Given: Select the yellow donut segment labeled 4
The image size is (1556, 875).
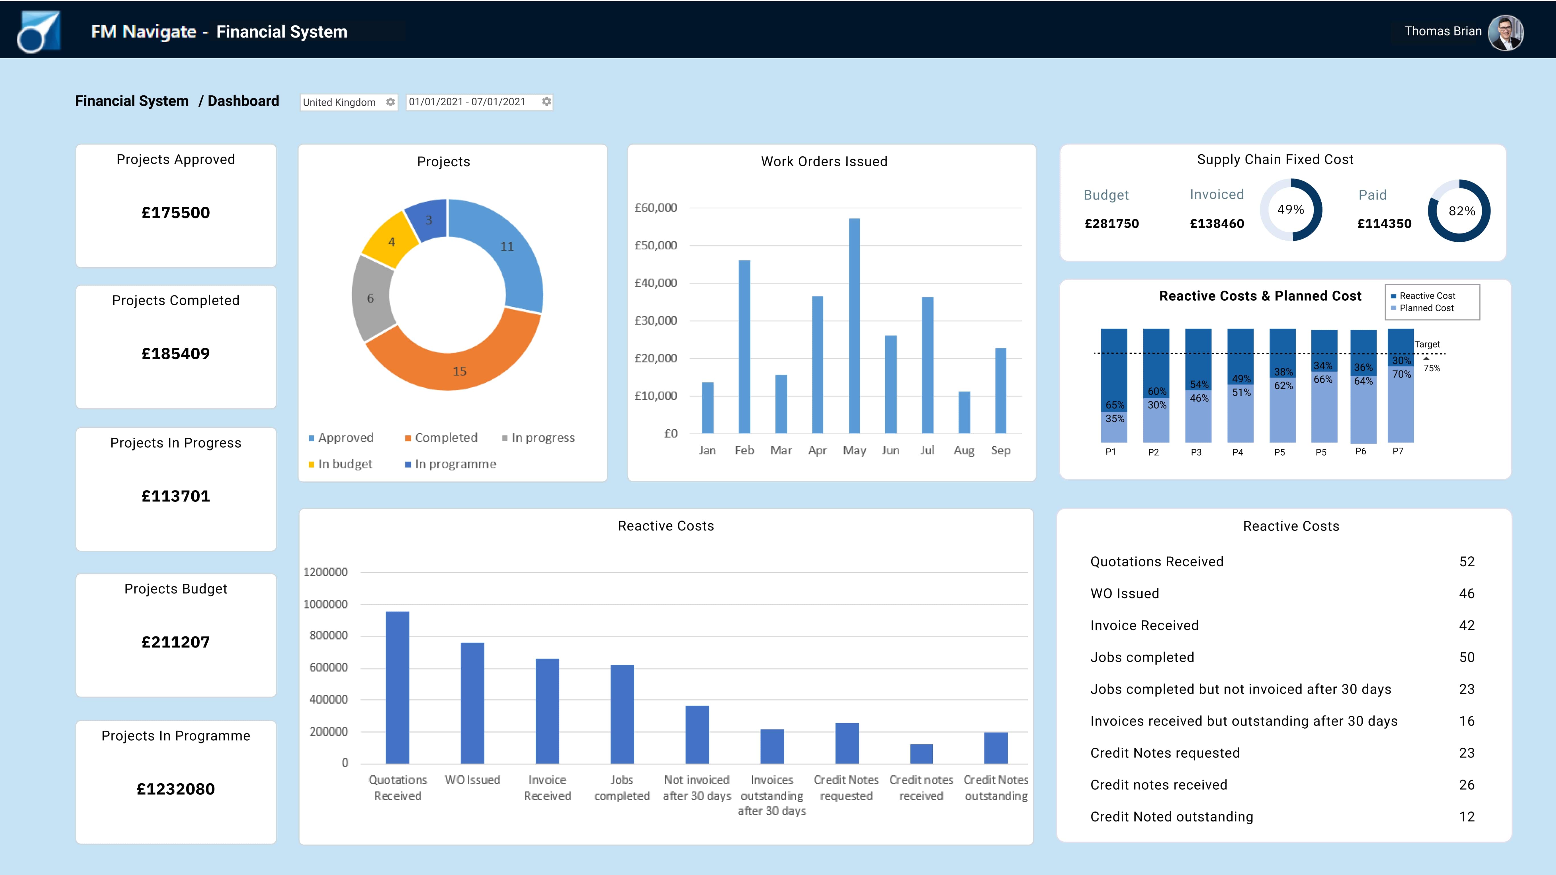Looking at the screenshot, I should [x=391, y=242].
